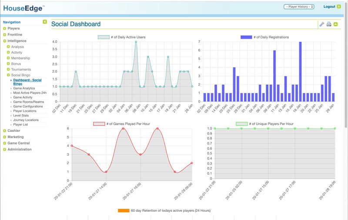Viewport: 348px width, 220px height.
Task: Toggle Unique Players Per Hour legend swatch
Action: (241, 124)
